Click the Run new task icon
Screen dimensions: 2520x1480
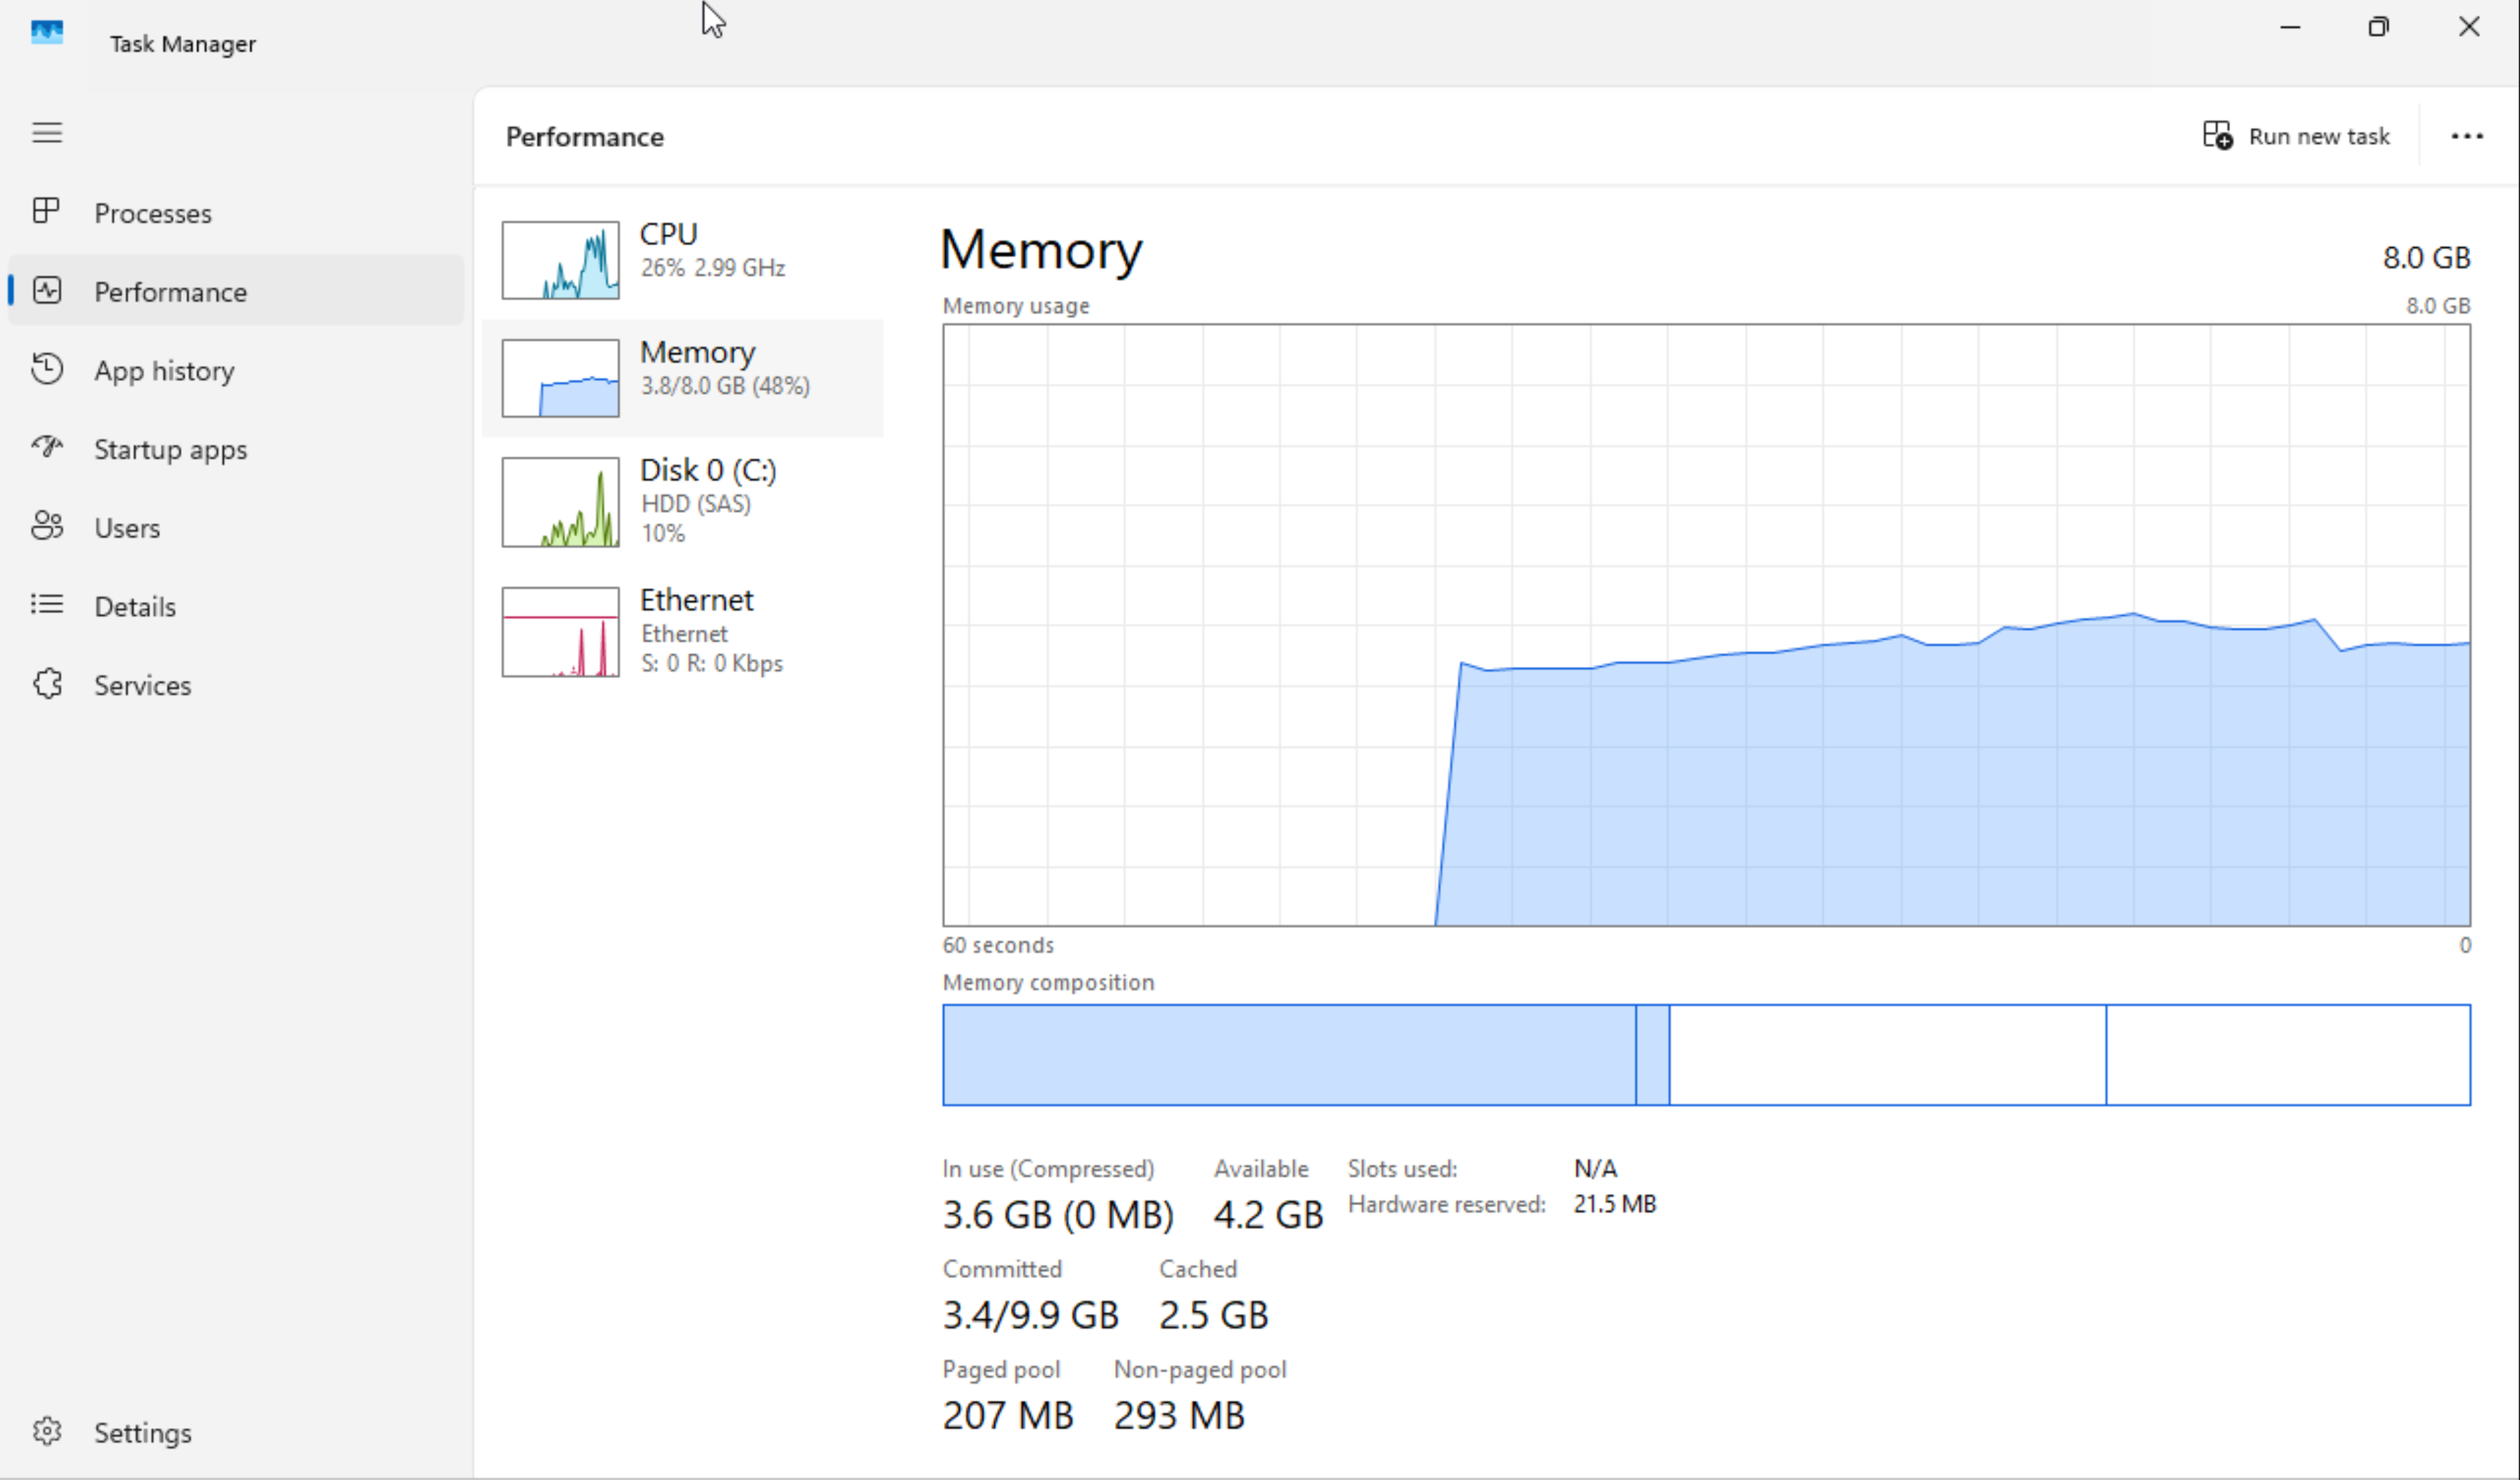[2217, 135]
